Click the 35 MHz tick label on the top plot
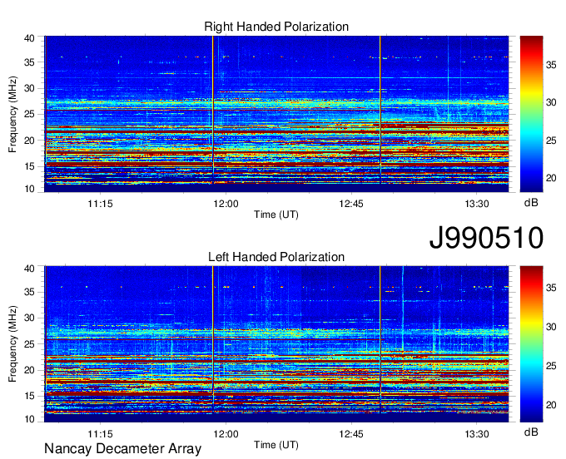This screenshot has height=459, width=566. [29, 62]
